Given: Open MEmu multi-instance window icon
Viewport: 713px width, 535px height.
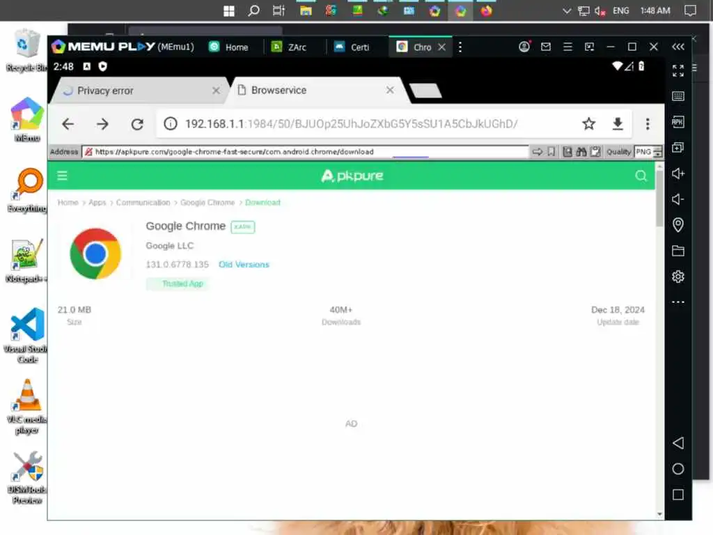Looking at the screenshot, I should [678, 148].
